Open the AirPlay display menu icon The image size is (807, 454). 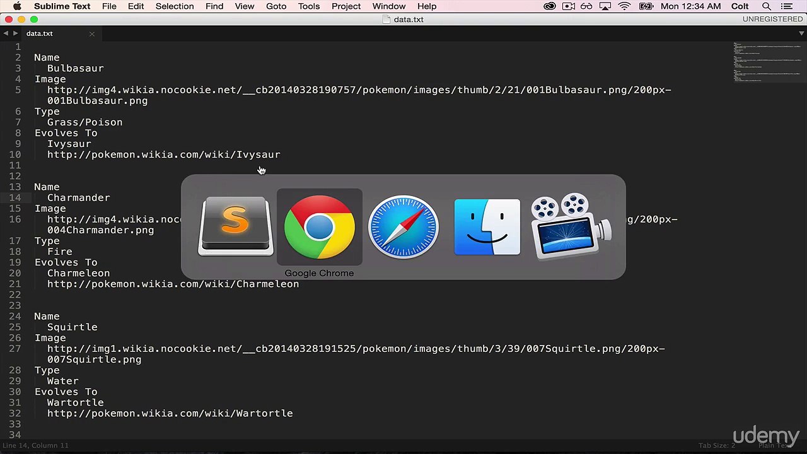click(606, 6)
